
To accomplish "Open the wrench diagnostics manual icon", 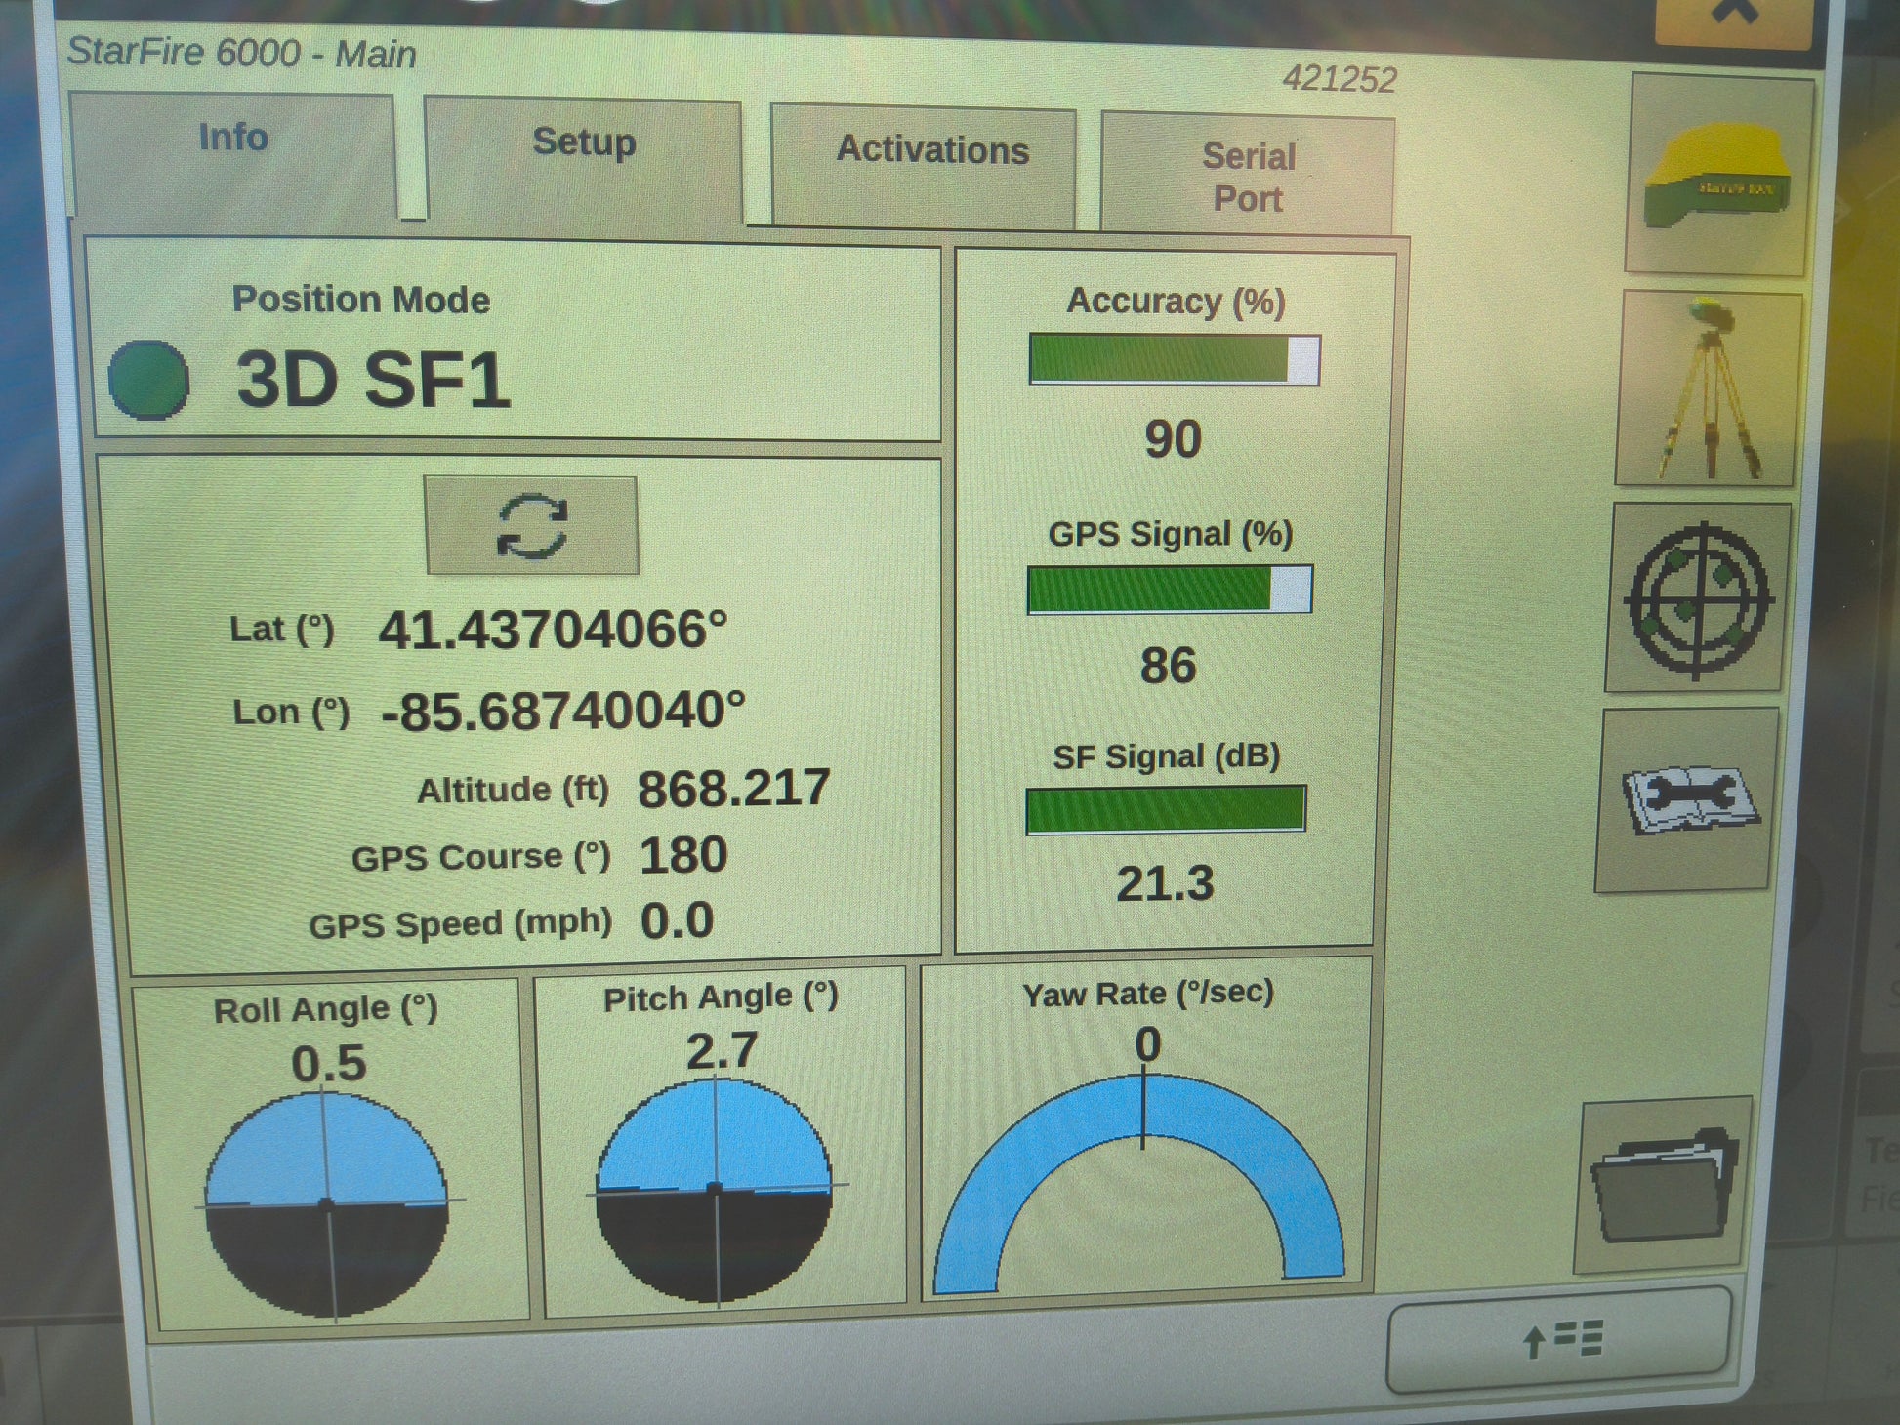I will click(x=1688, y=798).
